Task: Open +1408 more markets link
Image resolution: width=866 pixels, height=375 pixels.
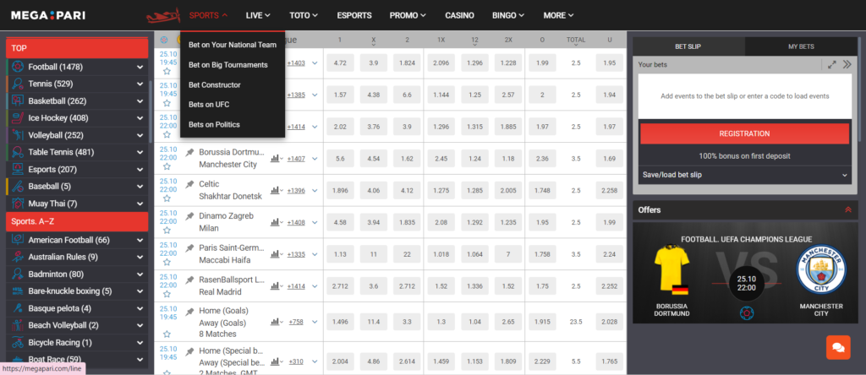Action: click(296, 222)
